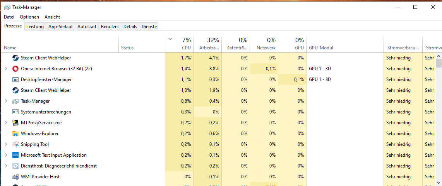Select the Systemunterbrechungen process name
Viewport: 442px width, 186px height.
[46, 112]
